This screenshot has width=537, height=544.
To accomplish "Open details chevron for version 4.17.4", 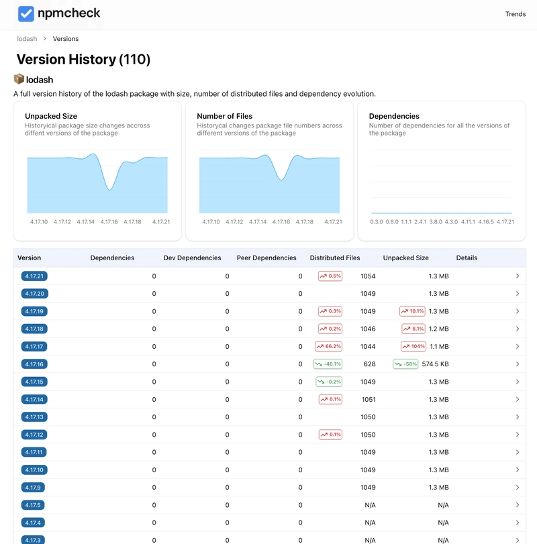I will [x=518, y=523].
